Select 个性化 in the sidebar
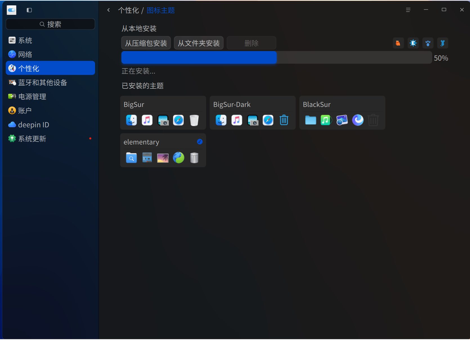Screen dimensions: 470x340 50,68
